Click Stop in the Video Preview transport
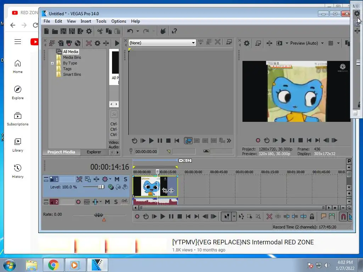The width and height of the screenshot is (363, 272). click(301, 140)
